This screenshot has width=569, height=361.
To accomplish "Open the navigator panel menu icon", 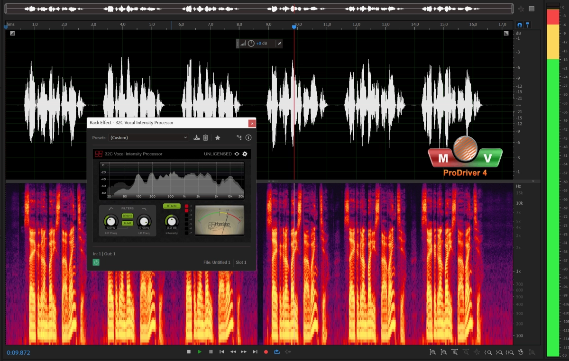I will (532, 9).
